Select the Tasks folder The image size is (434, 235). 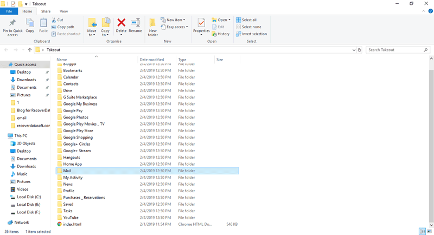[x=147, y=211]
